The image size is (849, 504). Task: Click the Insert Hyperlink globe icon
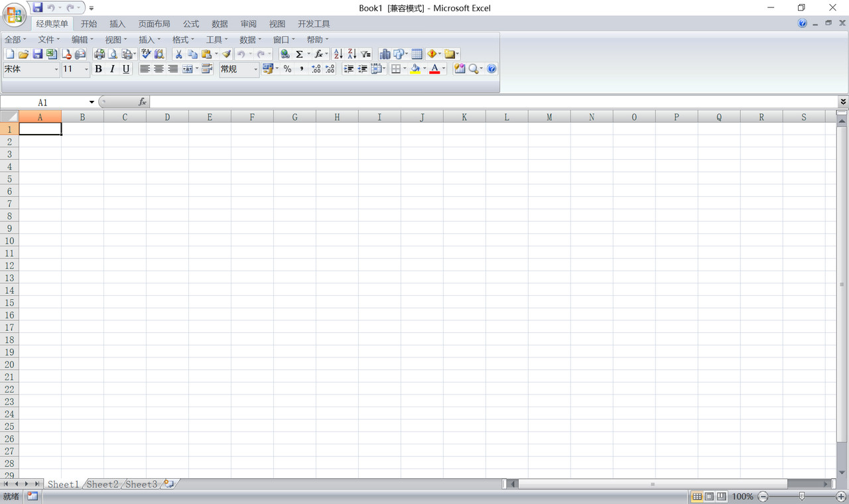[285, 54]
